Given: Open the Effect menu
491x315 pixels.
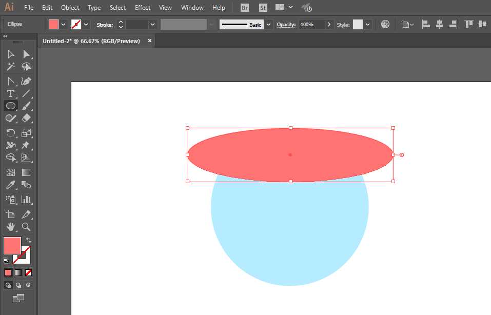Looking at the screenshot, I should (143, 8).
